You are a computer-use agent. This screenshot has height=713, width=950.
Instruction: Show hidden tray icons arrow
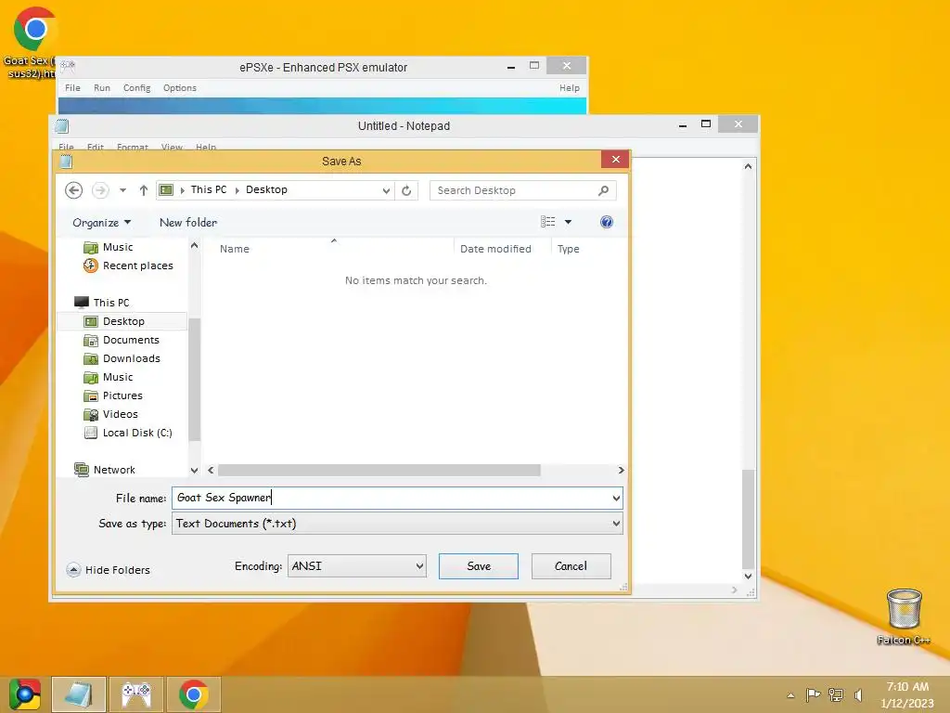click(x=790, y=694)
